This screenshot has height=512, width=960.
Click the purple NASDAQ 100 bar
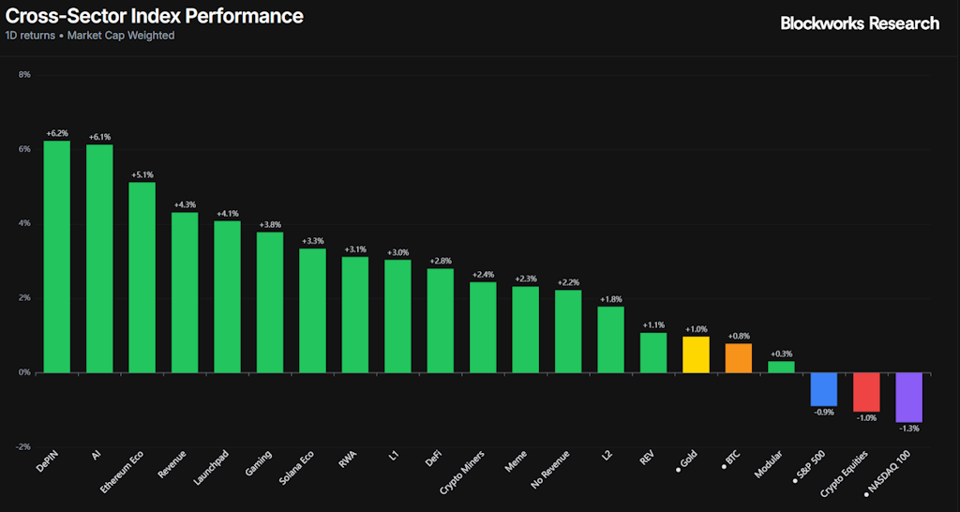tap(909, 397)
